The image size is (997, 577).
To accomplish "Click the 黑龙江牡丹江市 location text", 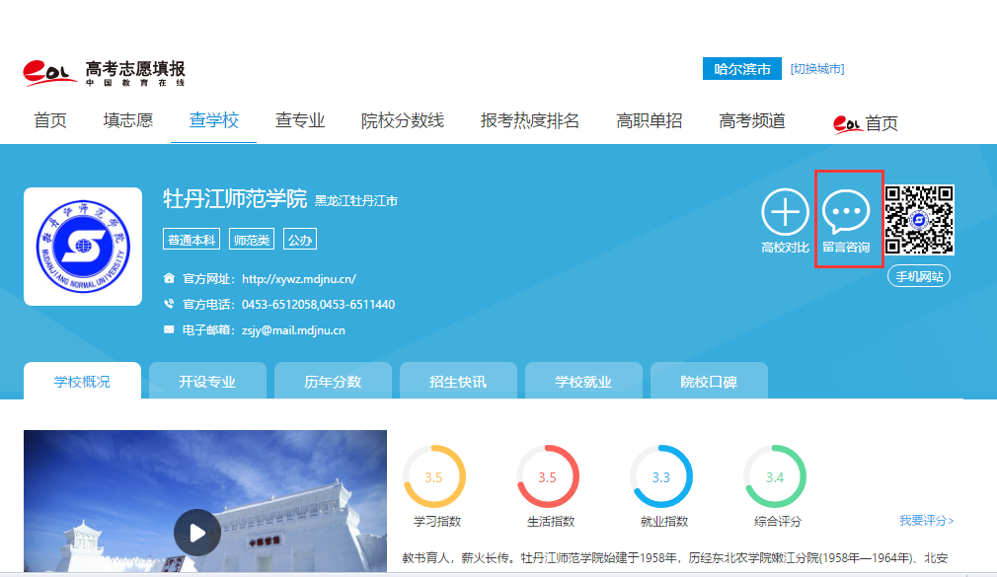I will tap(356, 201).
